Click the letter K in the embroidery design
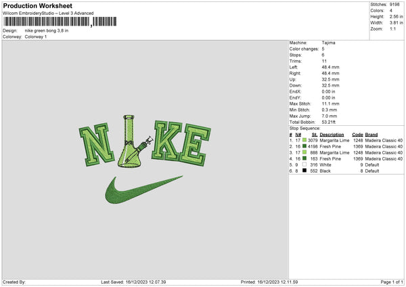 tap(166, 141)
